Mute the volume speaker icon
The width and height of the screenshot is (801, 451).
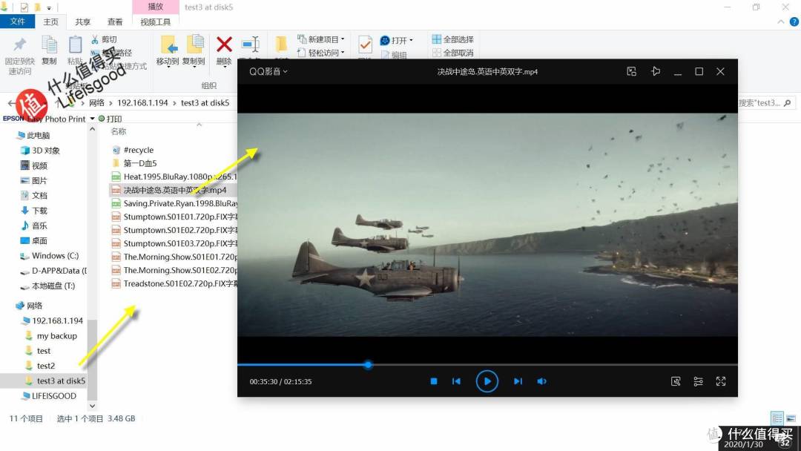[542, 381]
